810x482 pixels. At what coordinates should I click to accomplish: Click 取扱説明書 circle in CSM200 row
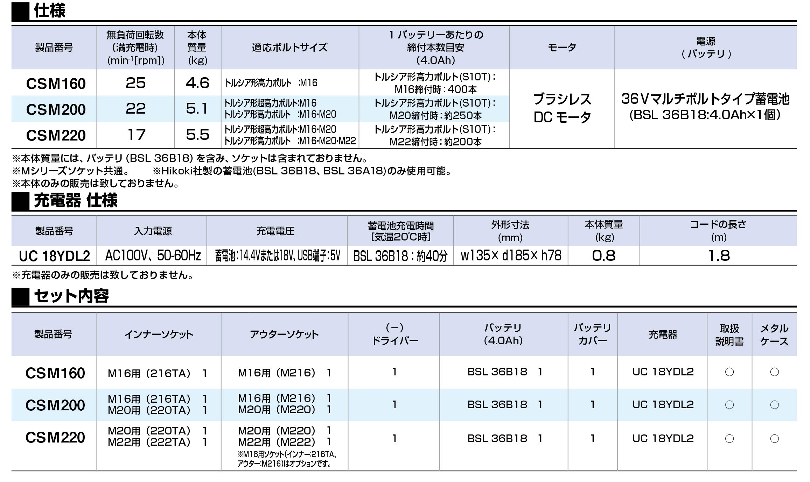point(729,405)
